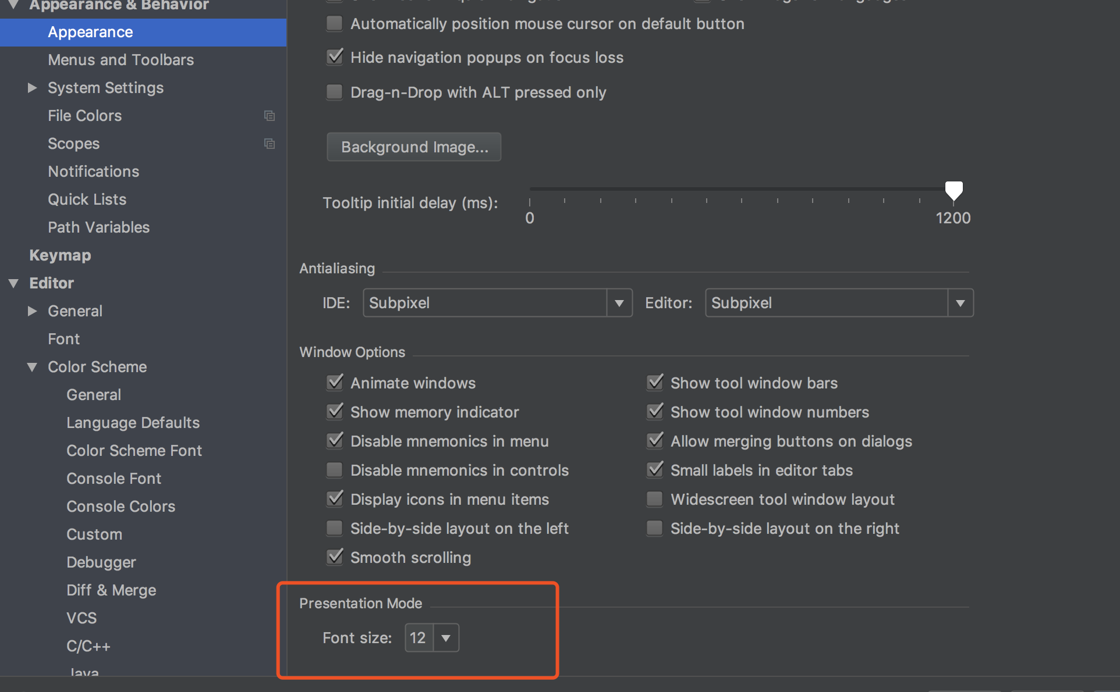Open the IDE antialiasing dropdown
This screenshot has height=692, width=1120.
tap(619, 303)
